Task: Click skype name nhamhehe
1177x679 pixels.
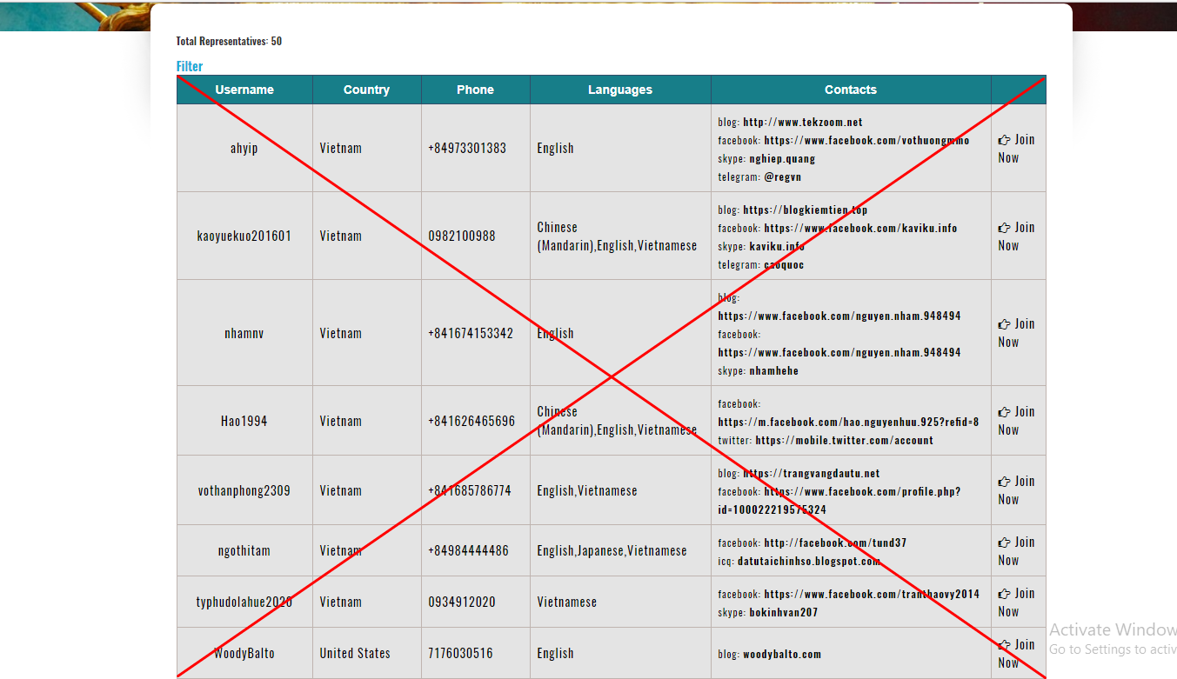Action: (x=774, y=371)
